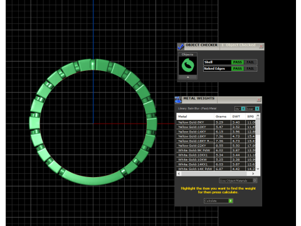Select the White Gold:9K PdW row
301x226 pixels.
(216, 150)
